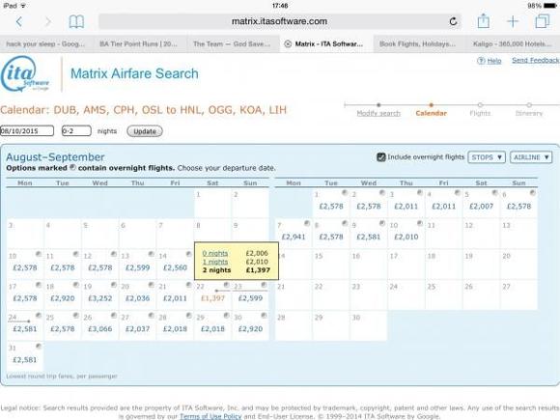Select the 1 nights option in tooltip

point(215,262)
